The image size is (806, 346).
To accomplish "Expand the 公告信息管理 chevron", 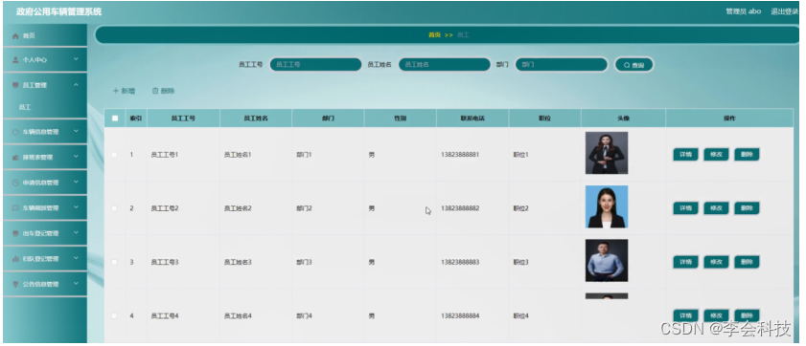I will point(76,284).
